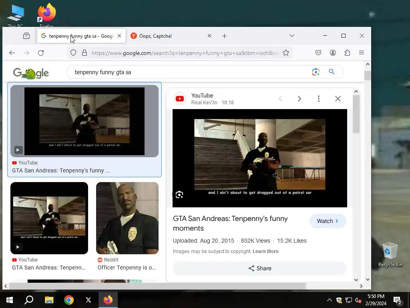This screenshot has height=308, width=410.
Task: Open Google homepage via frog doodle logo
Action: pyautogui.click(x=31, y=73)
